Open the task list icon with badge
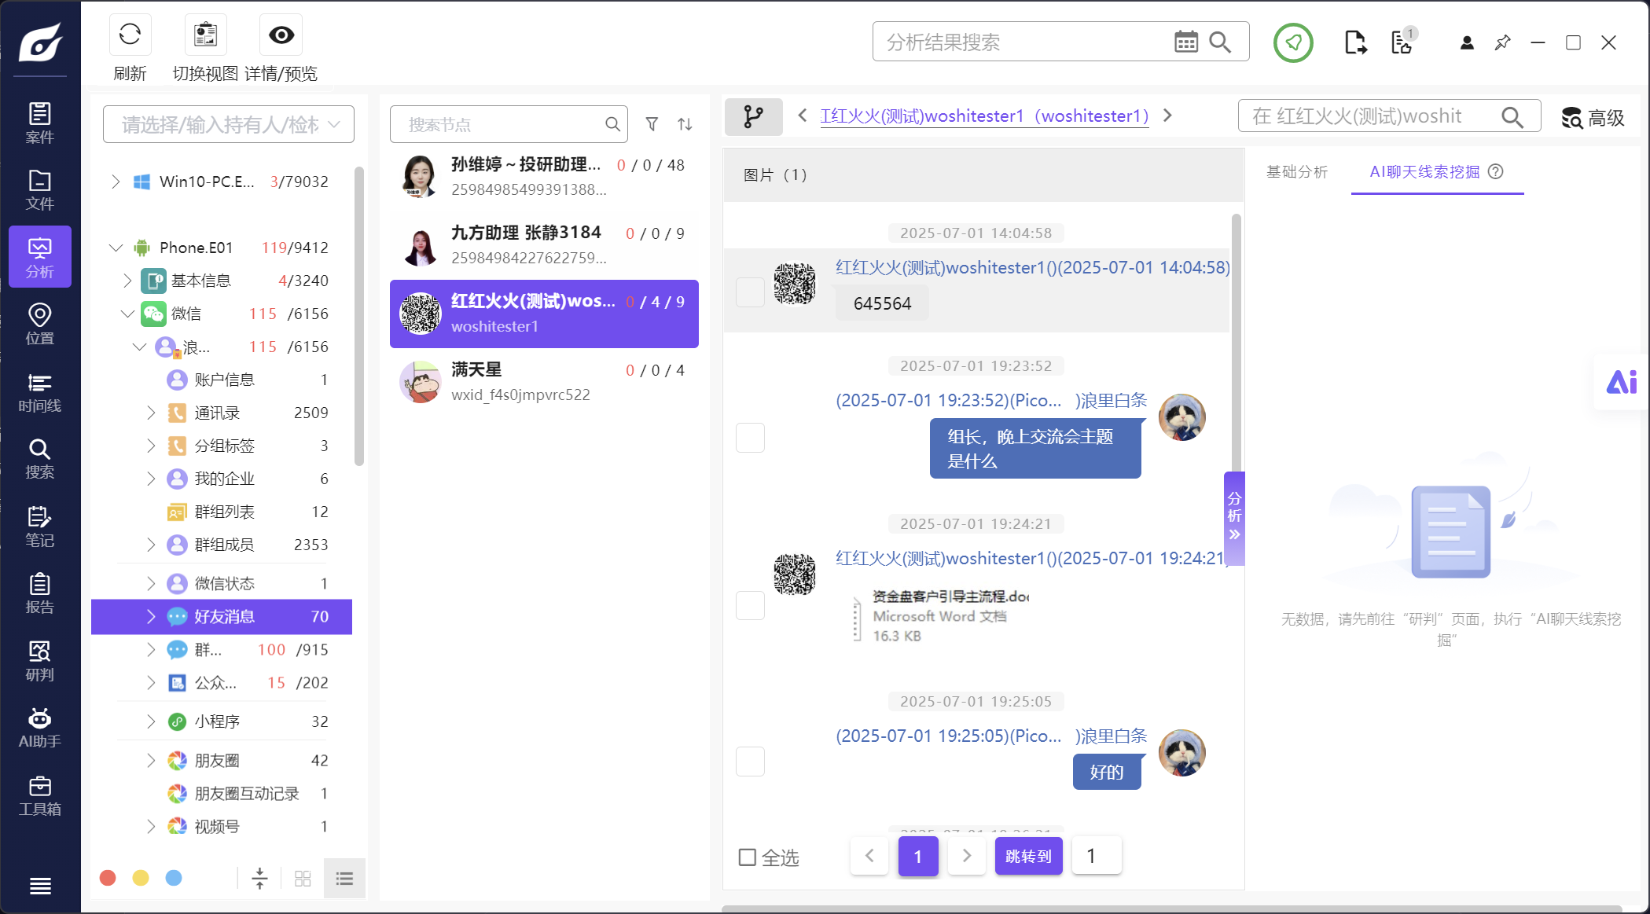The image size is (1650, 914). tap(1402, 41)
